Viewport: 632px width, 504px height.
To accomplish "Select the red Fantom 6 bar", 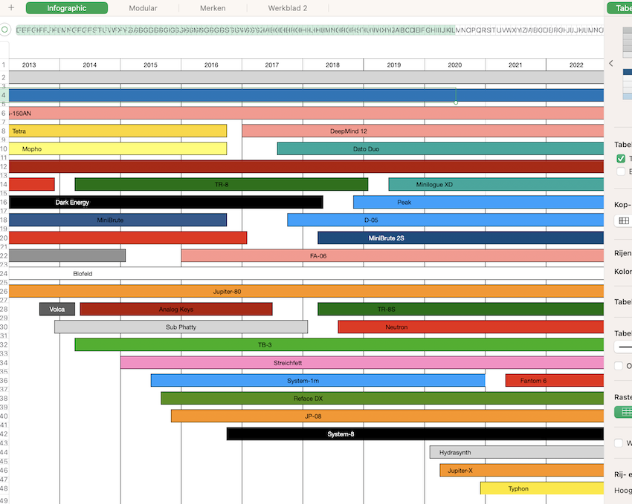I will (x=555, y=381).
